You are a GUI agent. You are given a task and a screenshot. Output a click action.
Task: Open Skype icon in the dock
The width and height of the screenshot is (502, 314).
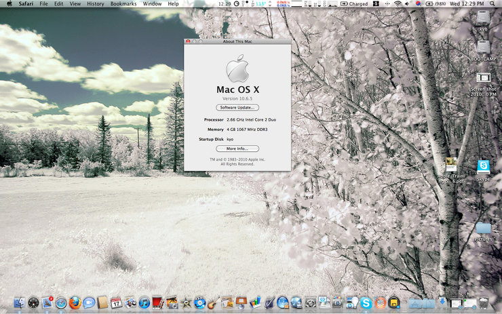pos(366,302)
